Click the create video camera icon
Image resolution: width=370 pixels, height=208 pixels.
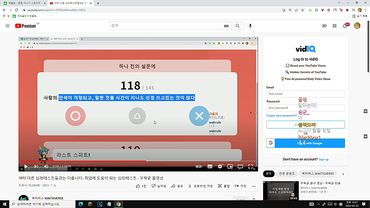point(324,26)
